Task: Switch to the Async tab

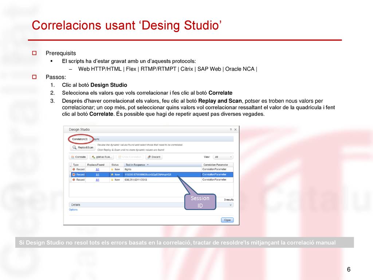Action: pos(96,139)
